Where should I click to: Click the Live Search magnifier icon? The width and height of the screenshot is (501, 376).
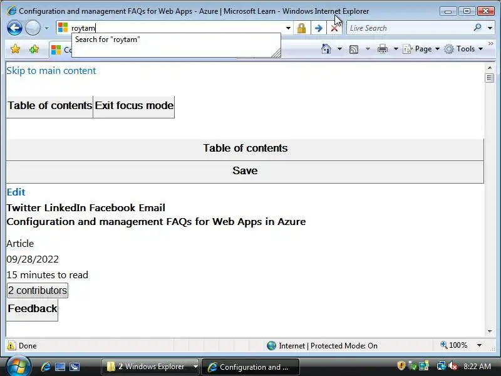(x=477, y=28)
